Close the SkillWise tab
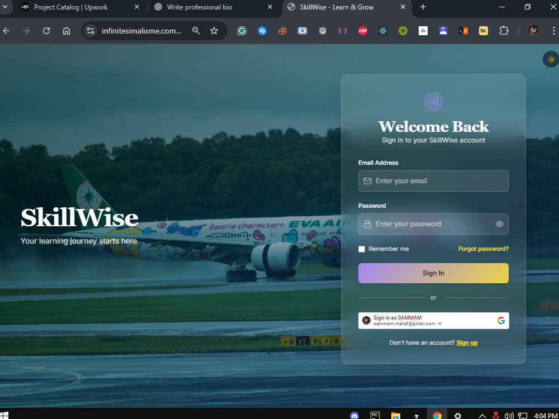The height and width of the screenshot is (419, 559). click(x=403, y=7)
